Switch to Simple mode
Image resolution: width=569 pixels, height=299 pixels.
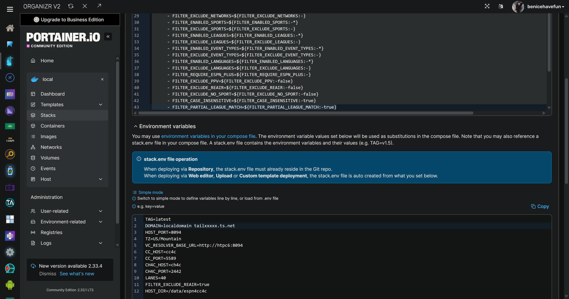(150, 192)
